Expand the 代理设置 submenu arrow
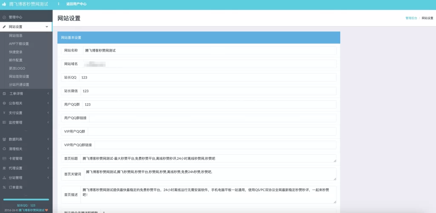 48,168
